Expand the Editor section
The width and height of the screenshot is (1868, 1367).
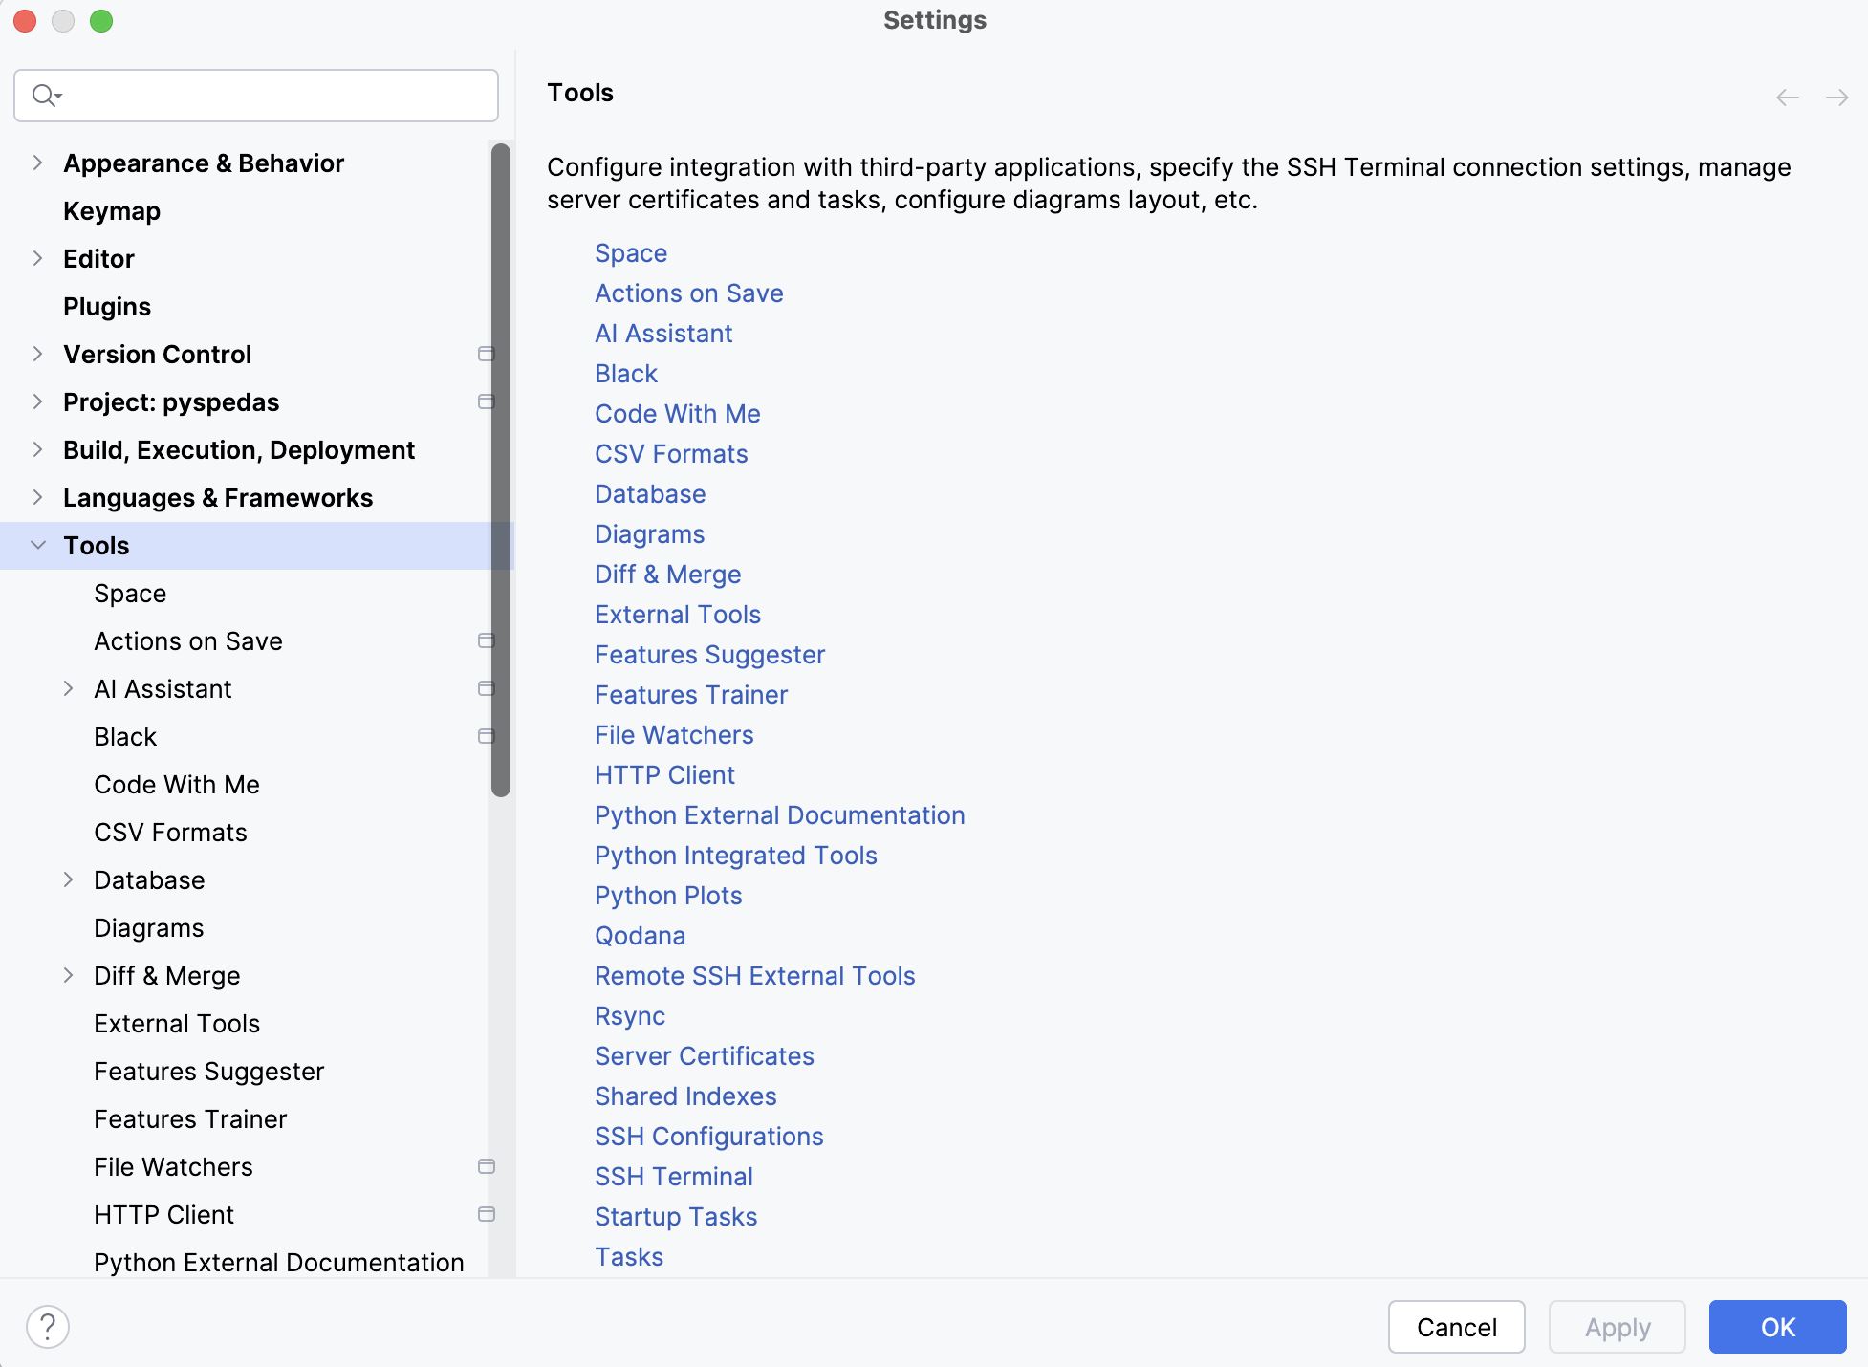(37, 258)
